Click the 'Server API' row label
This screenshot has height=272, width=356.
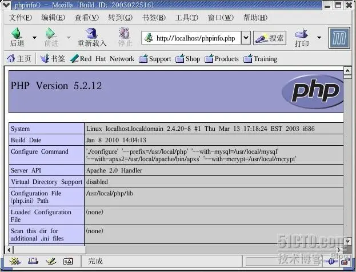pos(26,170)
